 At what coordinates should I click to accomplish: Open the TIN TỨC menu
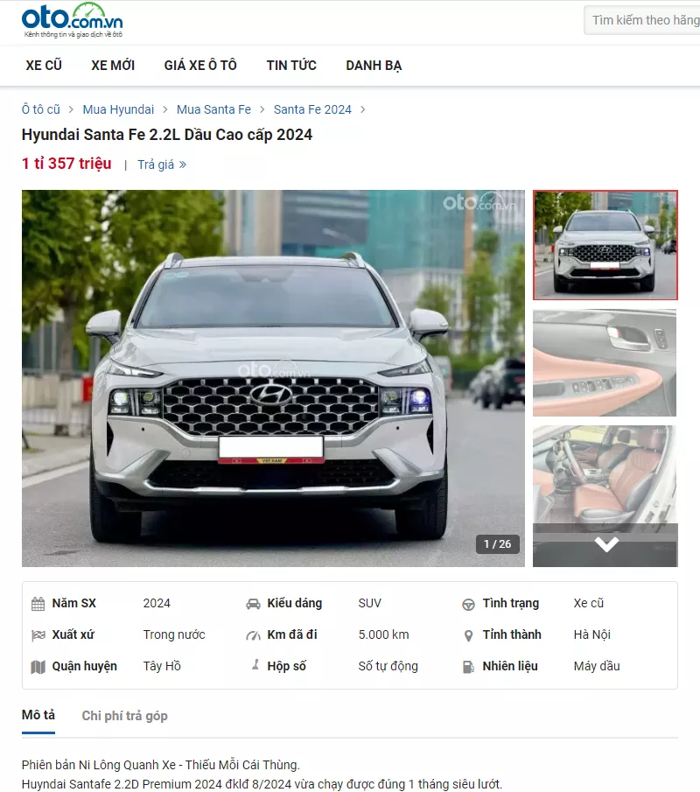(x=291, y=65)
